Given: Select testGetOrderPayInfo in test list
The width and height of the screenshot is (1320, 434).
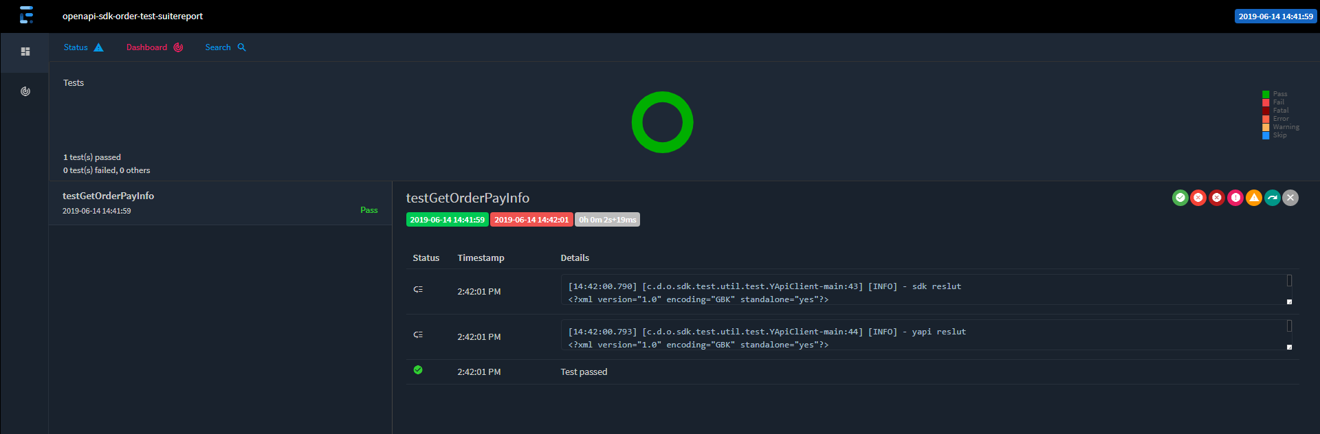Looking at the screenshot, I should 220,203.
